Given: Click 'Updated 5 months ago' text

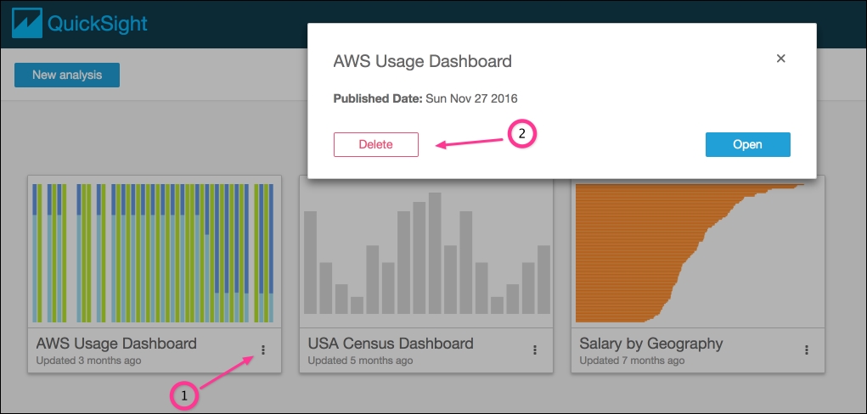Looking at the screenshot, I should (x=360, y=361).
